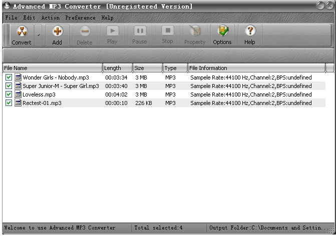Open the Edit menu
Viewport: 336px width, 236px height.
[30, 17]
